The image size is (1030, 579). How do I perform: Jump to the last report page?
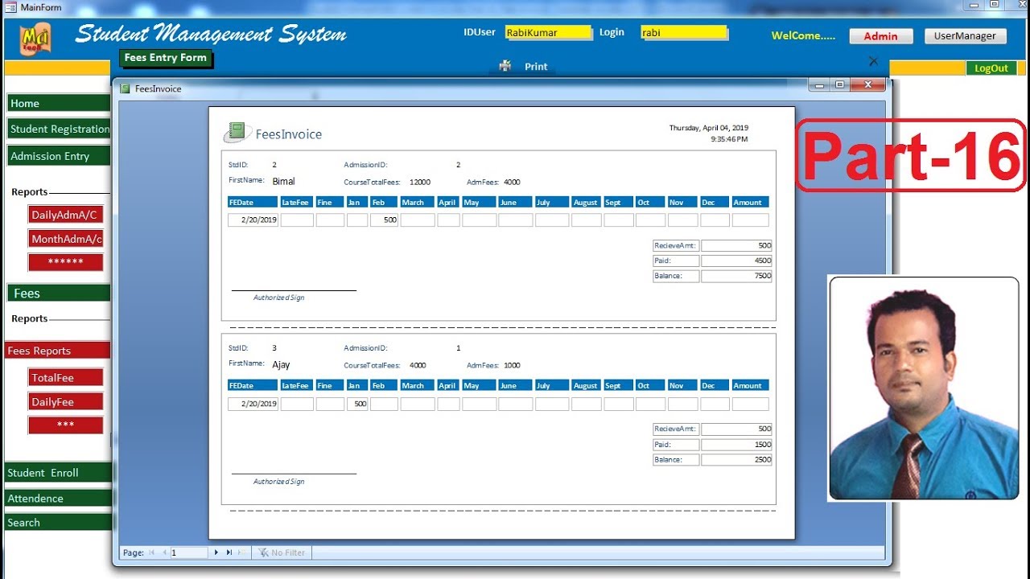click(x=229, y=552)
